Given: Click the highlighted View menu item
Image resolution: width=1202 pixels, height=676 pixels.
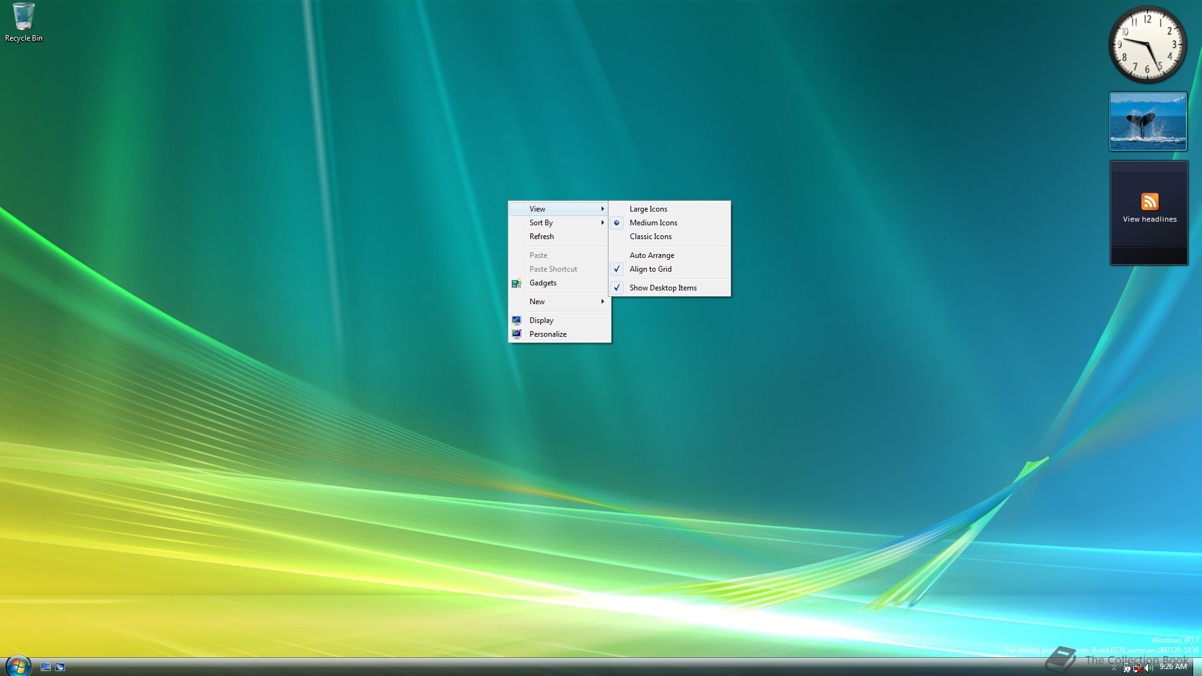Looking at the screenshot, I should click(560, 209).
